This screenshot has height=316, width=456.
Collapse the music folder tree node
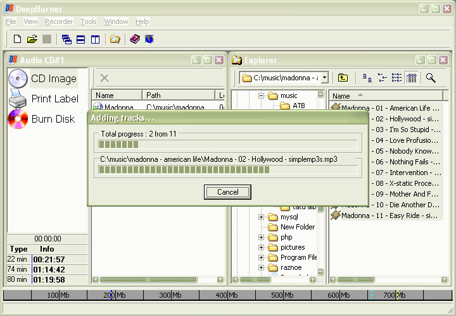261,95
